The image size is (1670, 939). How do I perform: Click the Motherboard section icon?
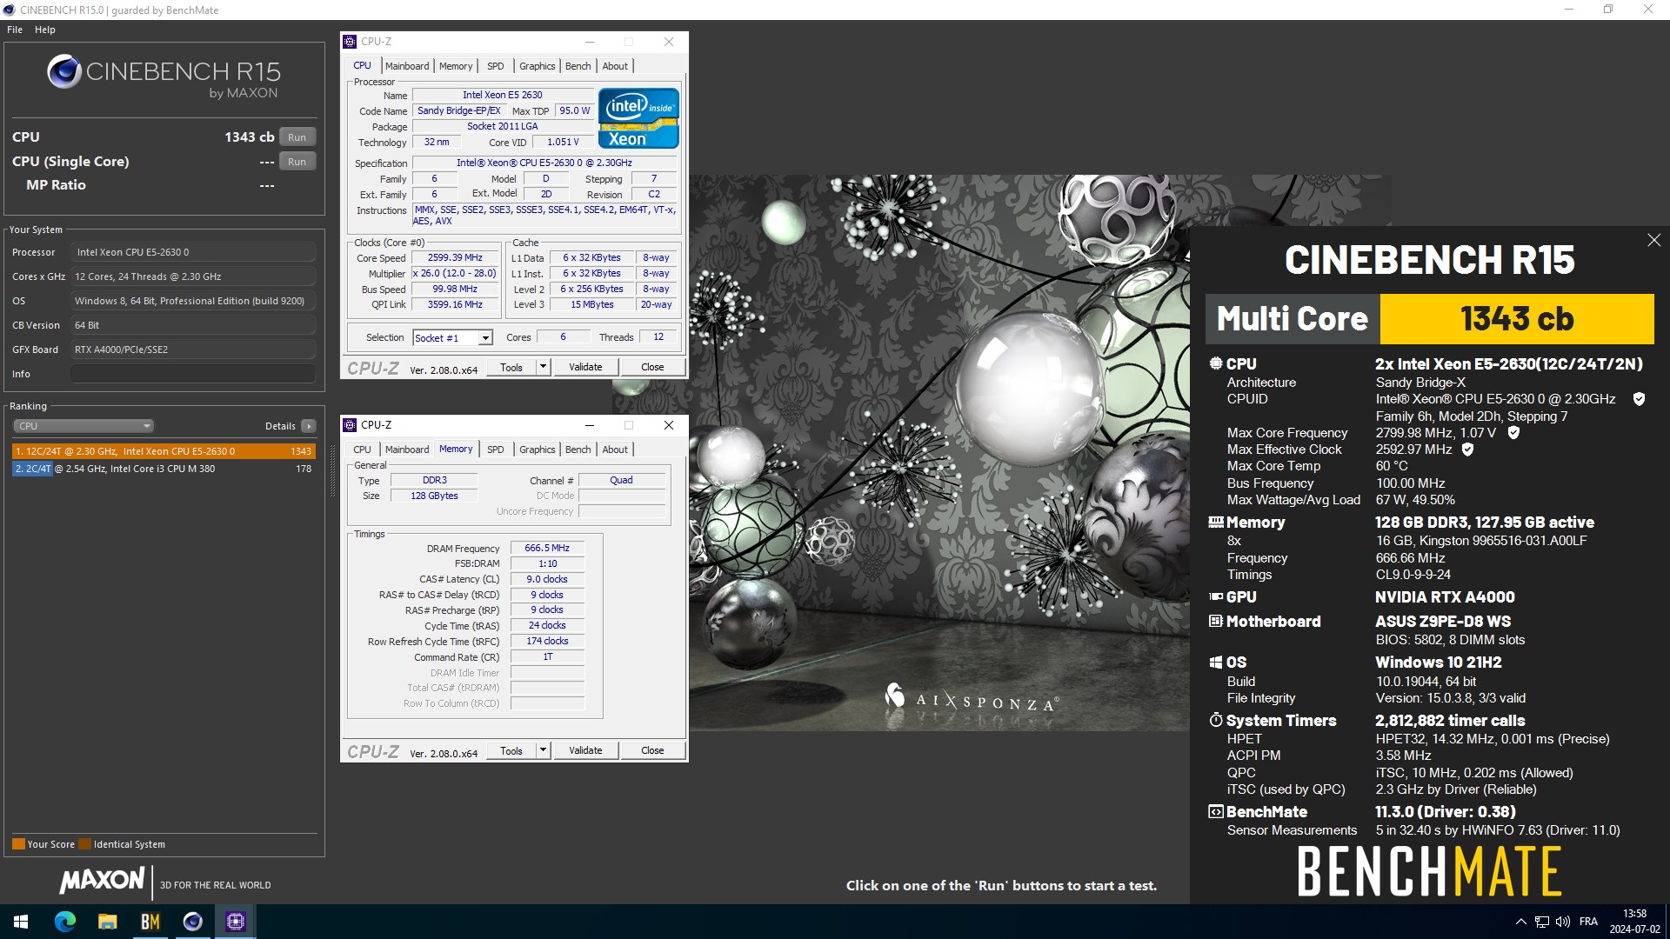1215,622
